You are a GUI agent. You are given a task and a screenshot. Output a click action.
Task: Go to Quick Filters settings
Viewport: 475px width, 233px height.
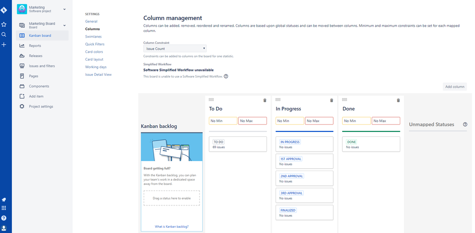[95, 44]
